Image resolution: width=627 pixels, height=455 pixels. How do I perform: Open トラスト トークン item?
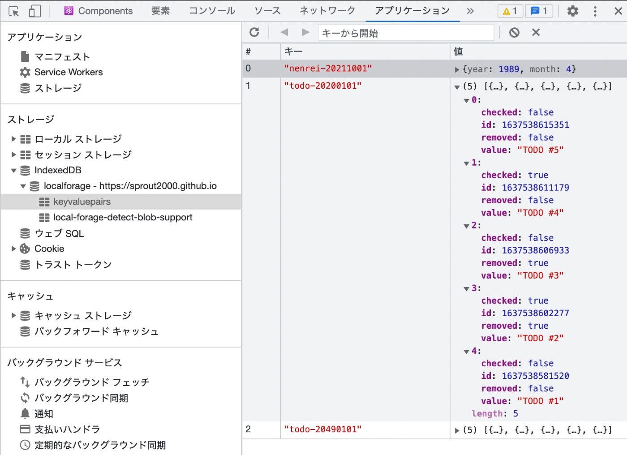[73, 265]
